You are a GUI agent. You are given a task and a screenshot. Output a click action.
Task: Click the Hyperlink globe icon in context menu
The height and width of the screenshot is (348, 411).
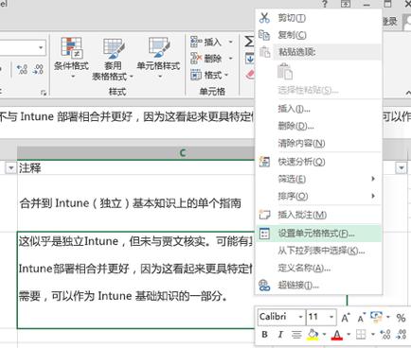[264, 286]
